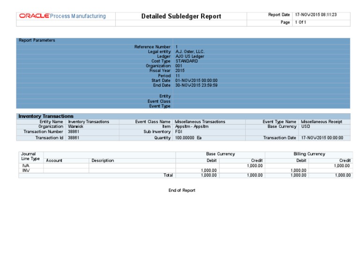Click the Reference Number parameter label

[152, 47]
